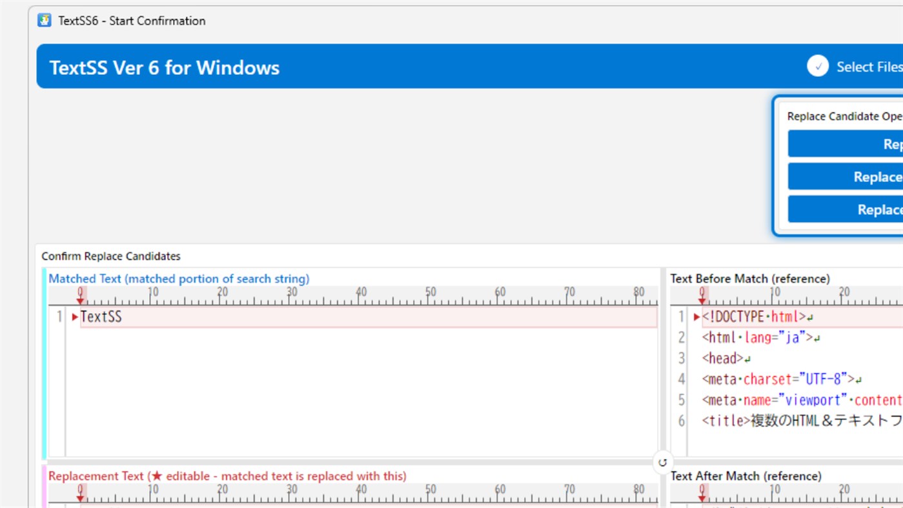Click the <title> line with Japanese text

(802, 421)
